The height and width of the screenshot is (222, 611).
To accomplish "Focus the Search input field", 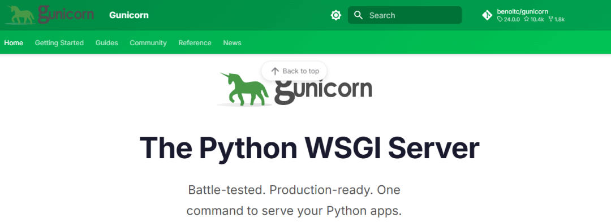I will [405, 15].
